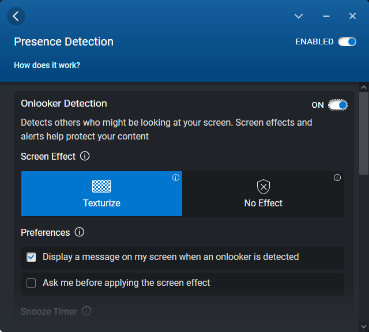Click the info icon on Texturize tile
The width and height of the screenshot is (369, 332).
click(176, 178)
